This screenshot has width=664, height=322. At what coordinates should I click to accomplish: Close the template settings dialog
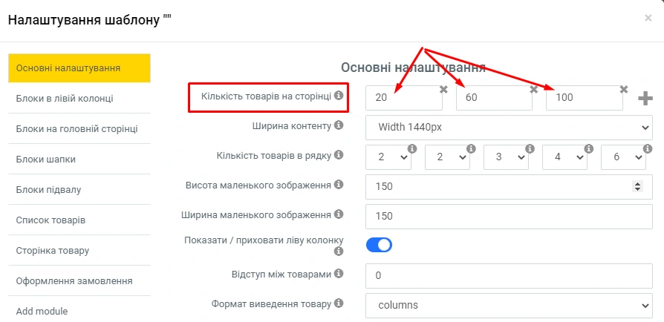(x=648, y=19)
